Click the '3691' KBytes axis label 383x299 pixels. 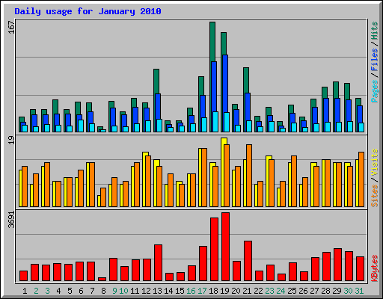pos(12,220)
